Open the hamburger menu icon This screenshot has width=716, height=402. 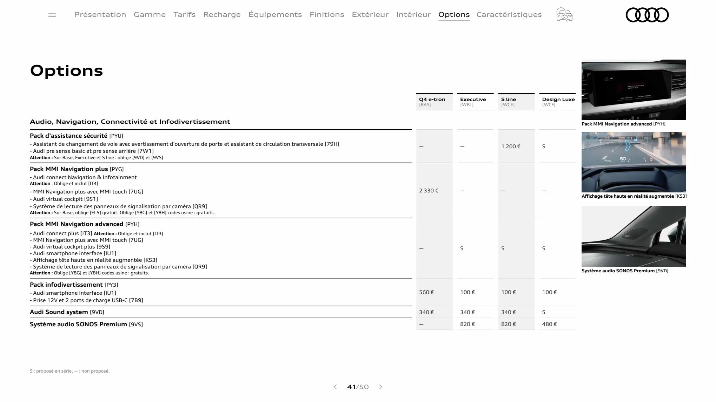52,15
